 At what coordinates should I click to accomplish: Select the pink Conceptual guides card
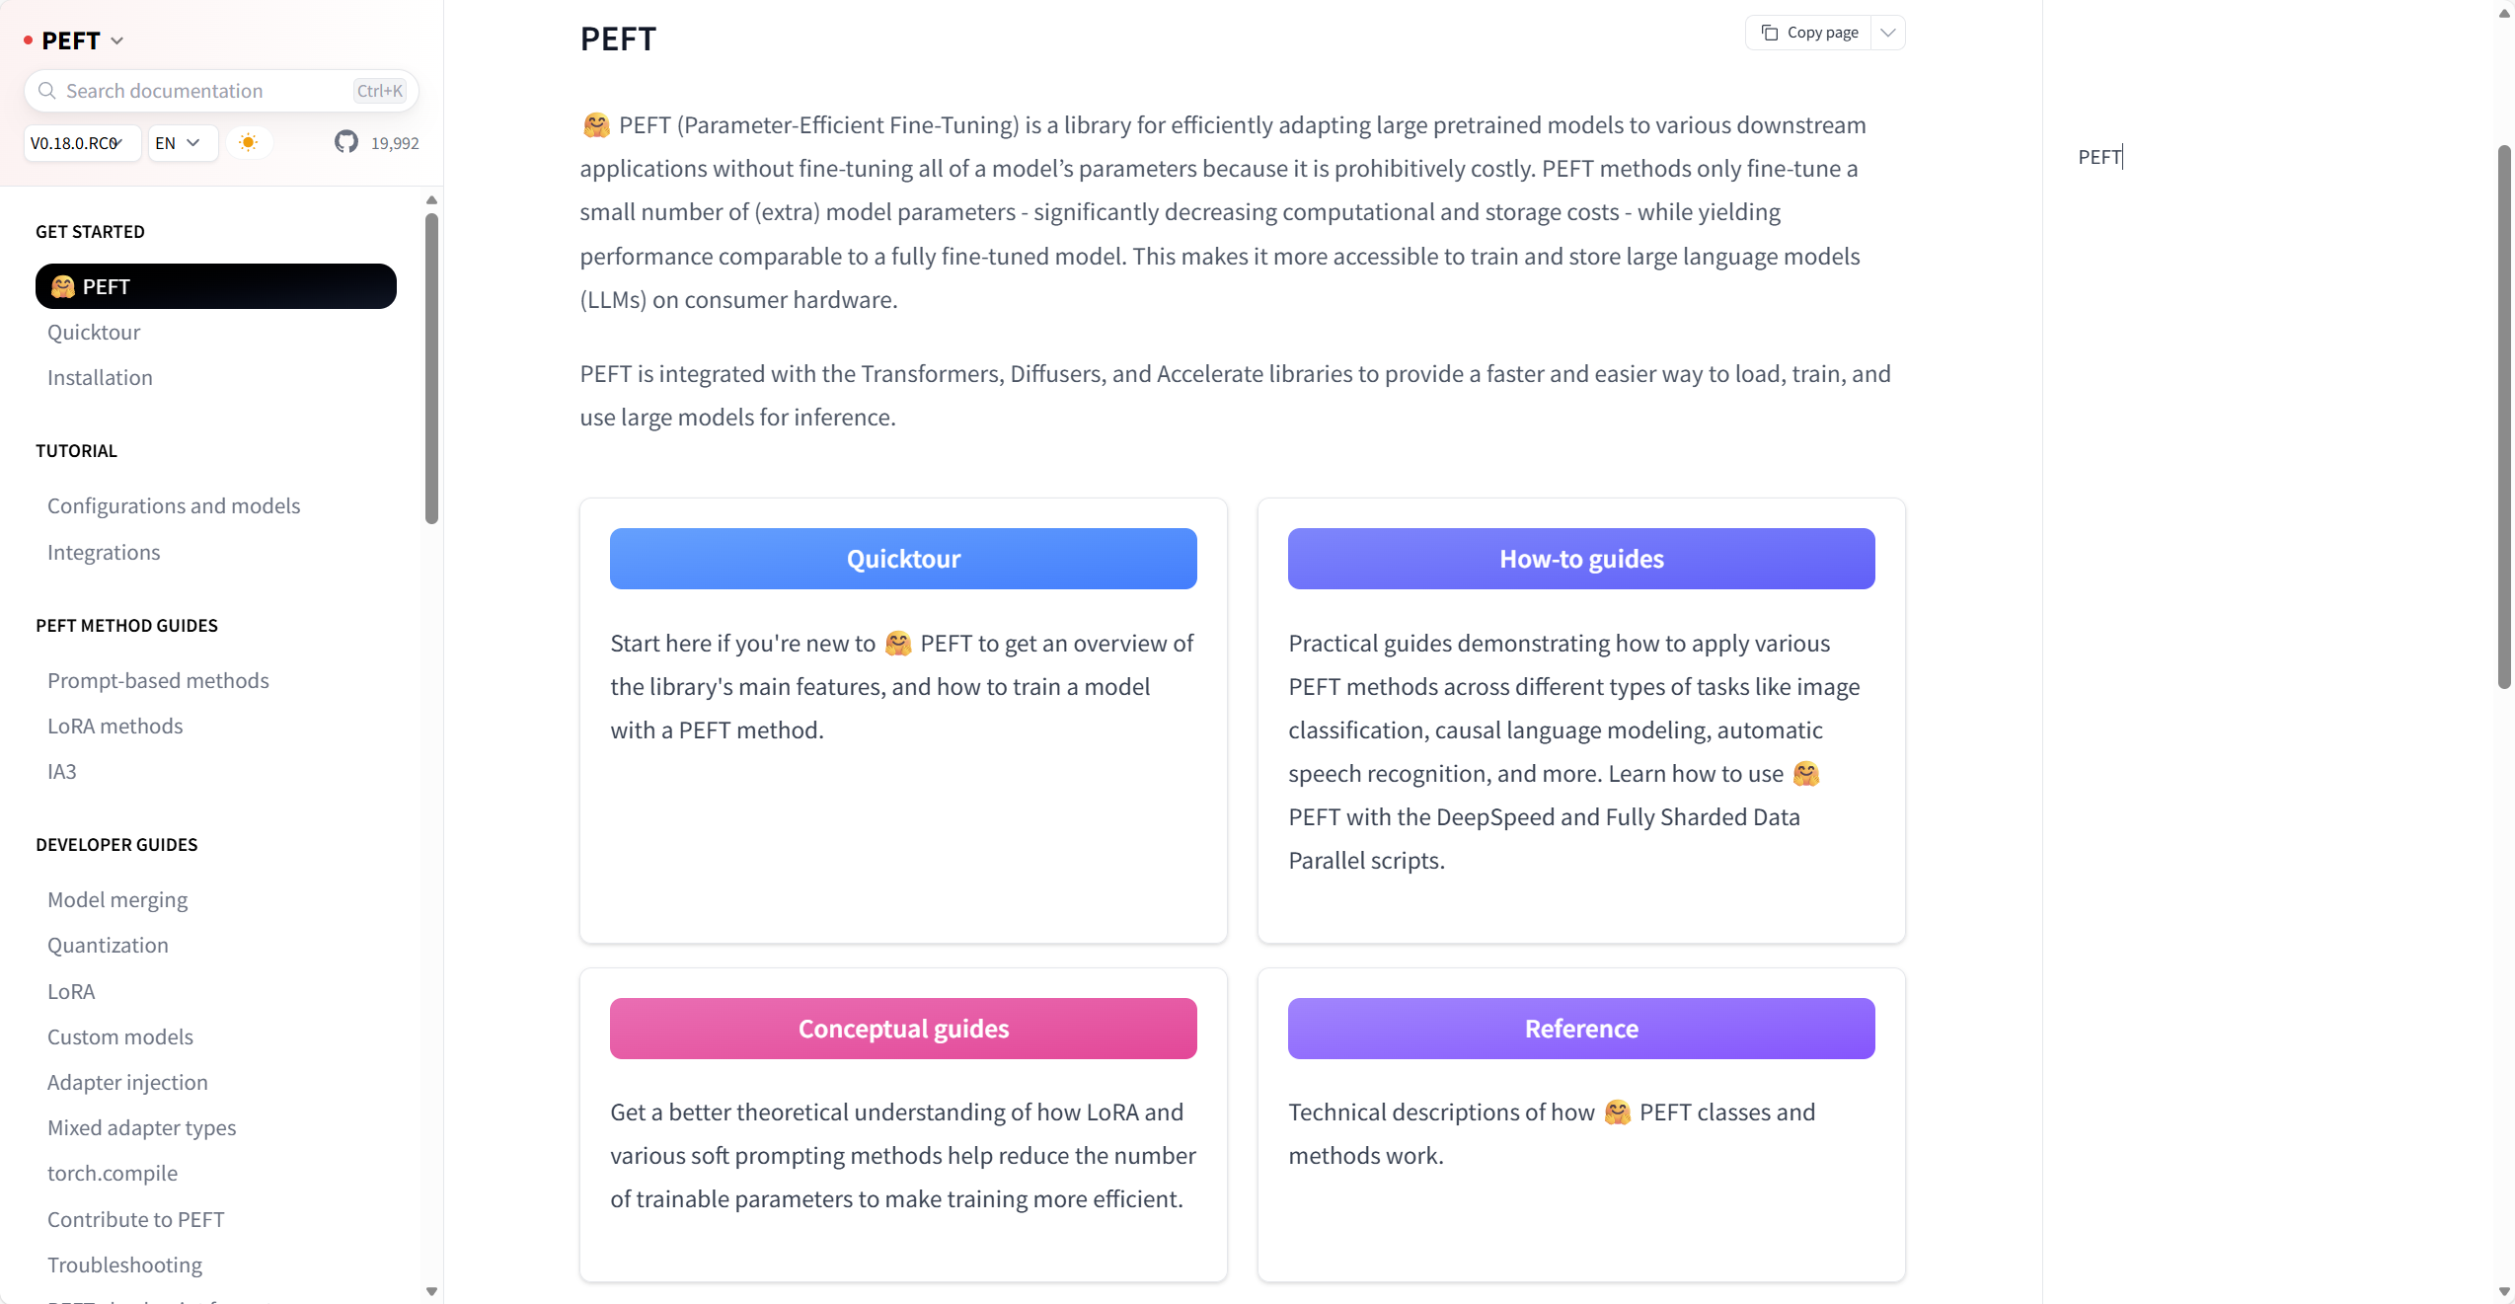click(903, 1029)
